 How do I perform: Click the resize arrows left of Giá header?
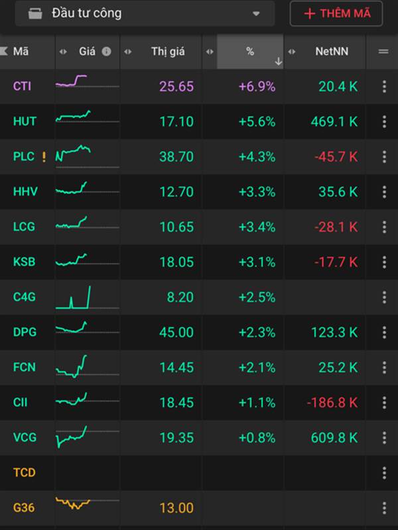point(64,52)
